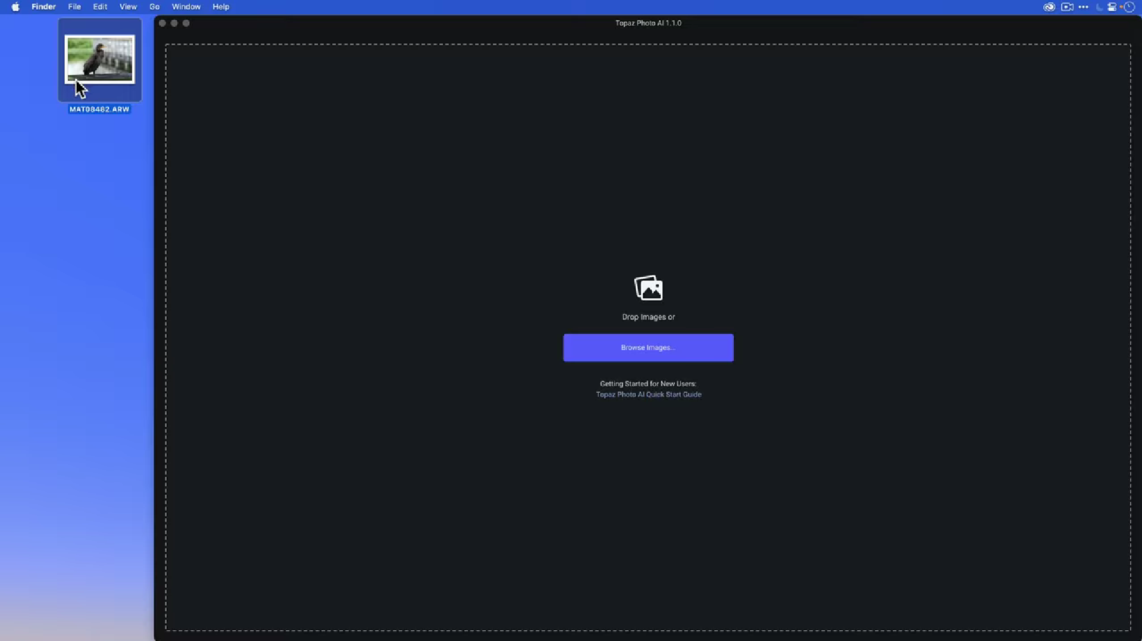Viewport: 1142px width, 641px height.
Task: Open Control Center from menu bar
Action: coord(1112,7)
